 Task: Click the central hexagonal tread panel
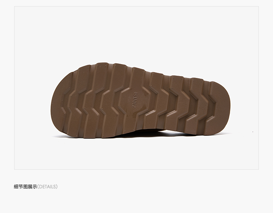(134, 100)
